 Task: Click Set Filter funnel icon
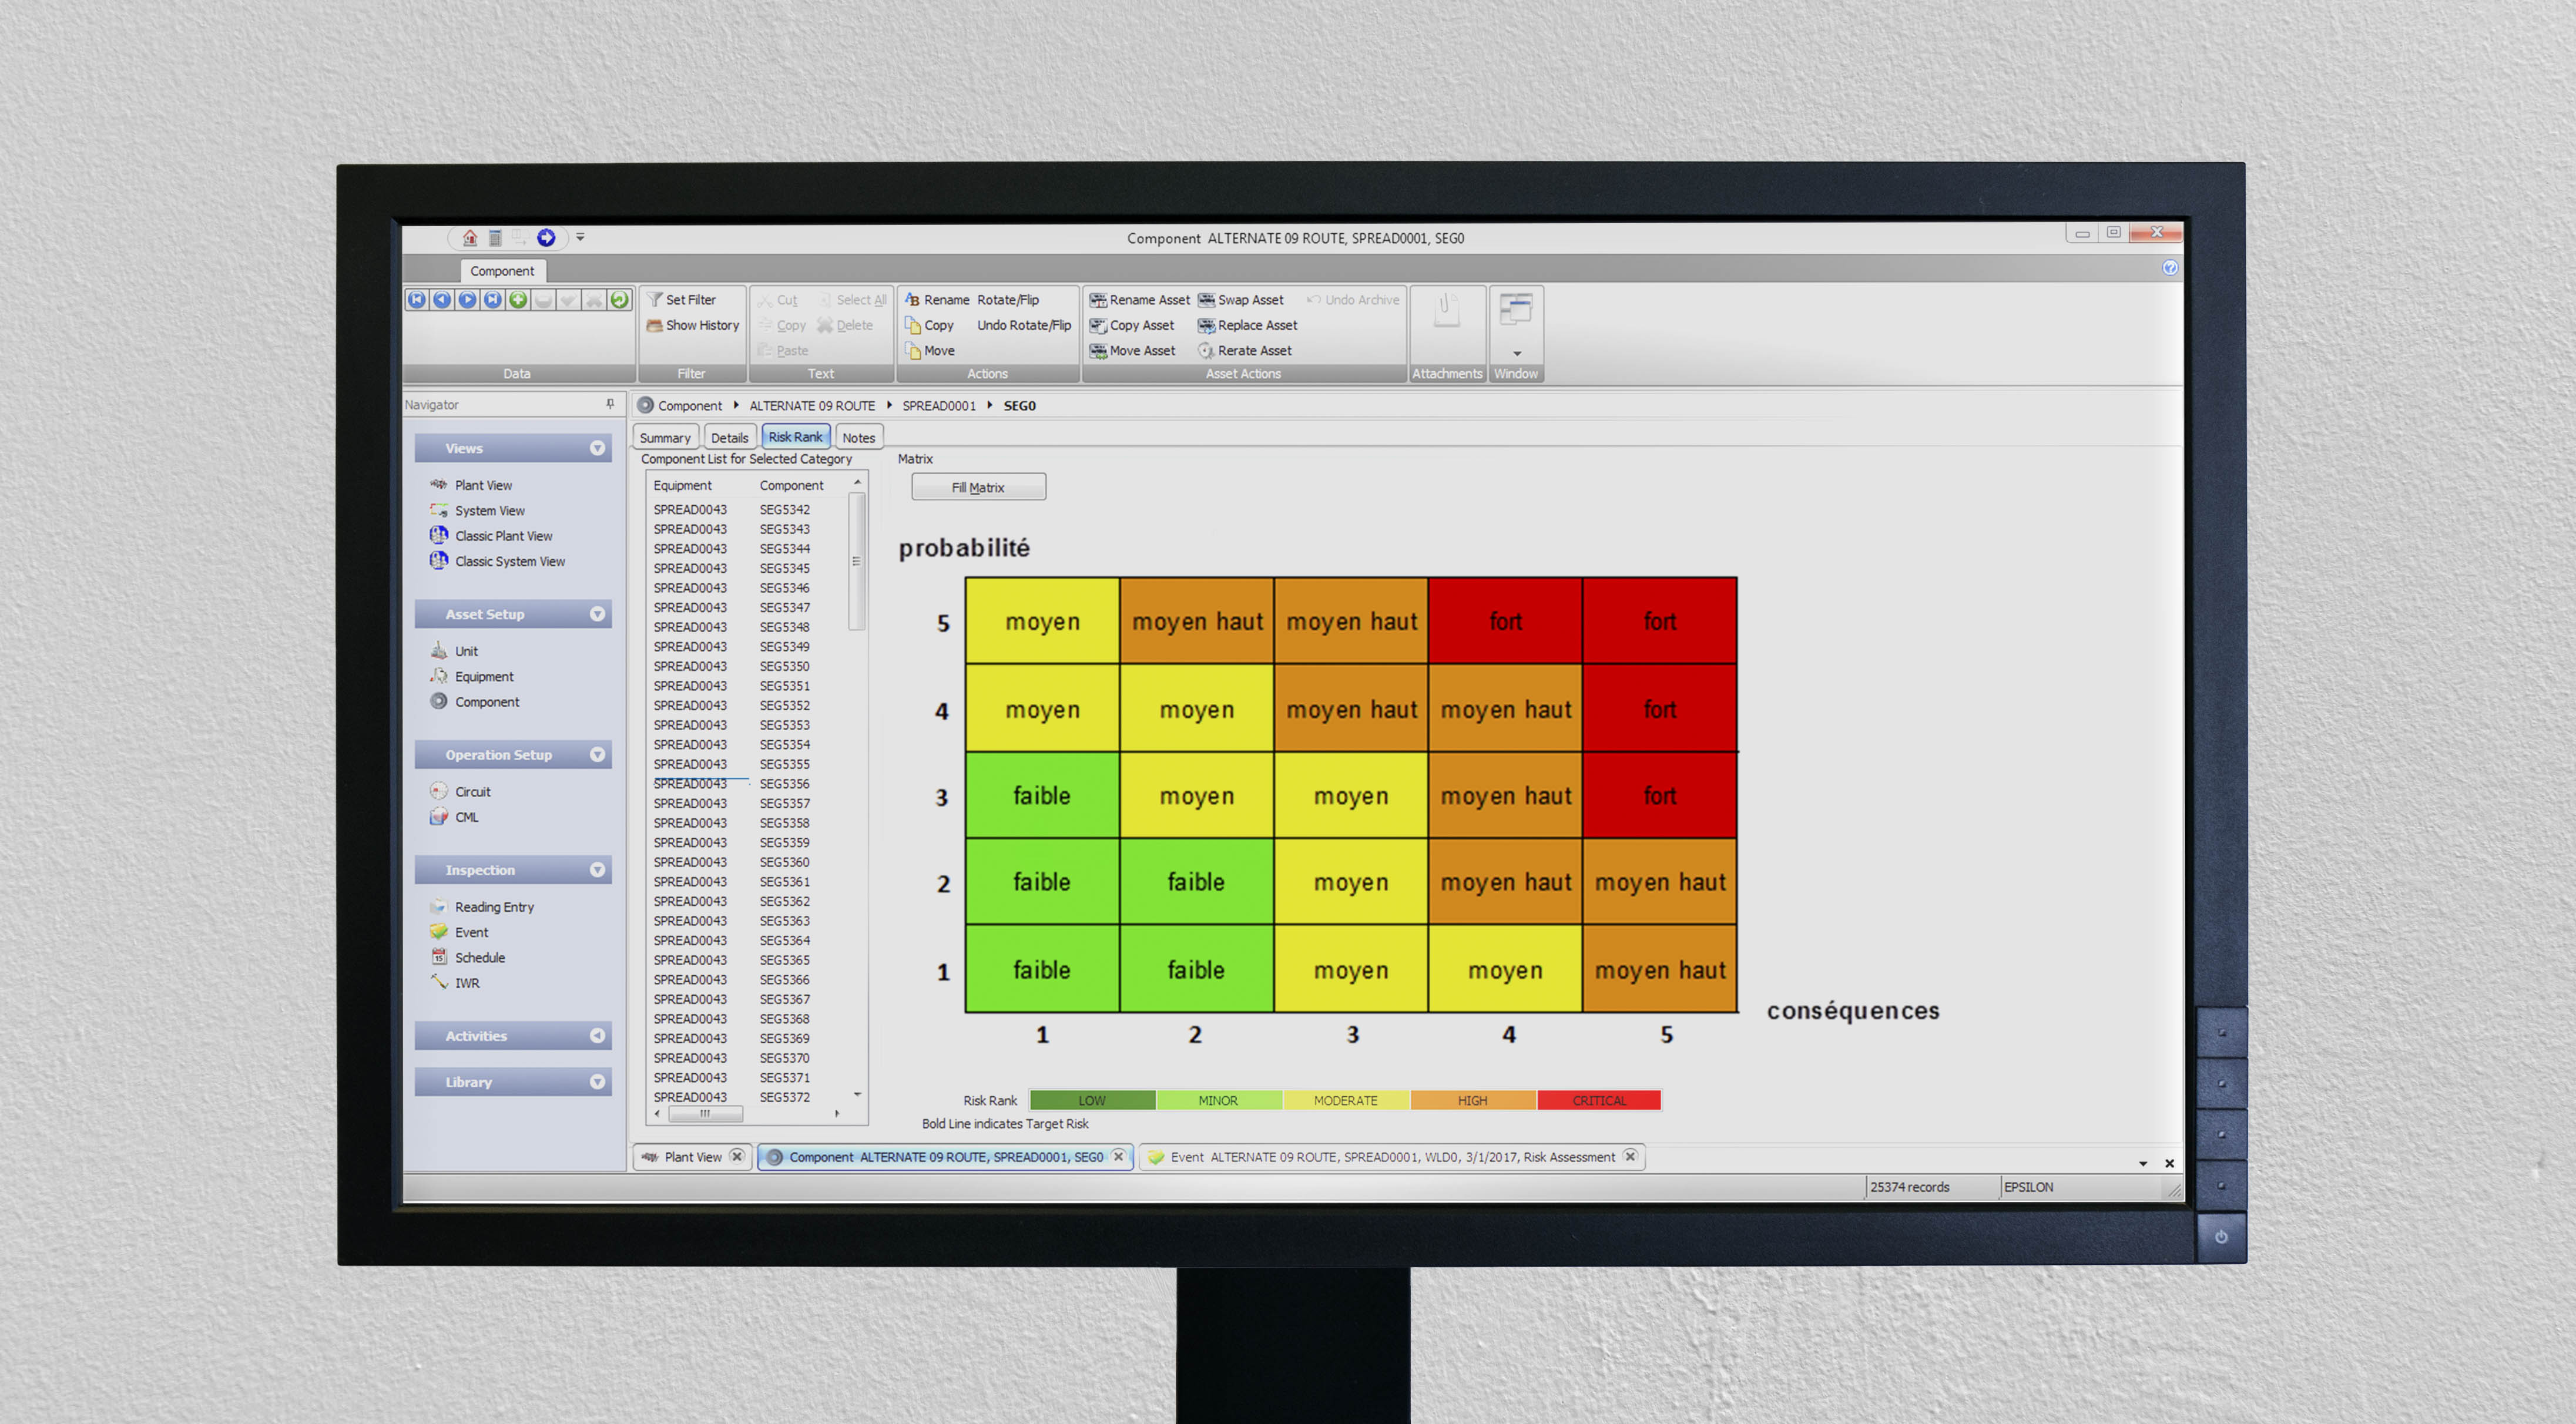pos(655,299)
